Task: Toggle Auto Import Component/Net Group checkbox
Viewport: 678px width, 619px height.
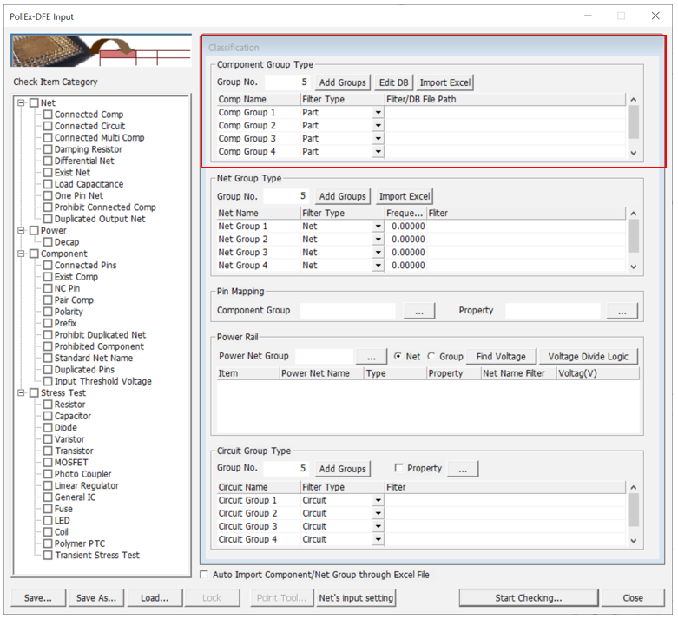Action: click(x=205, y=575)
